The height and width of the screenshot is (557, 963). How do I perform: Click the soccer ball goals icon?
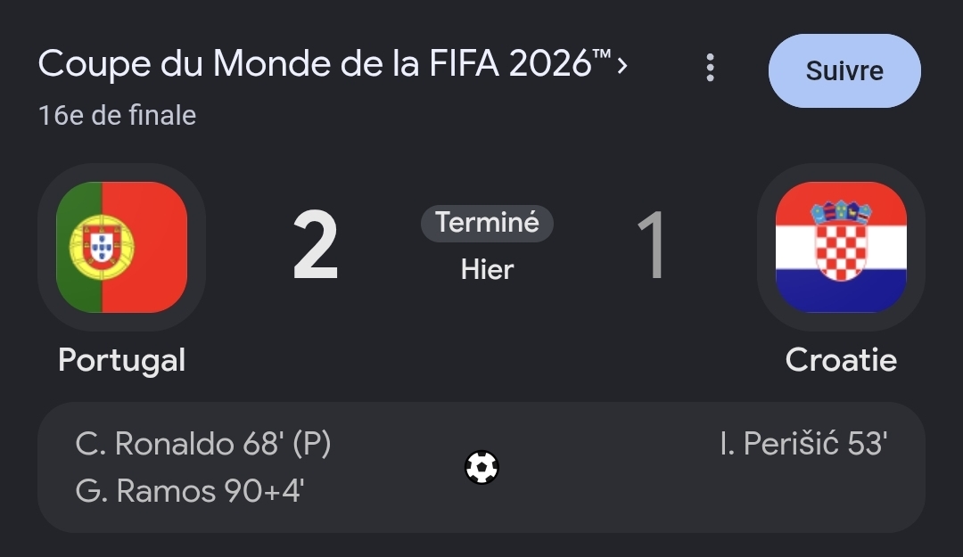(x=481, y=467)
